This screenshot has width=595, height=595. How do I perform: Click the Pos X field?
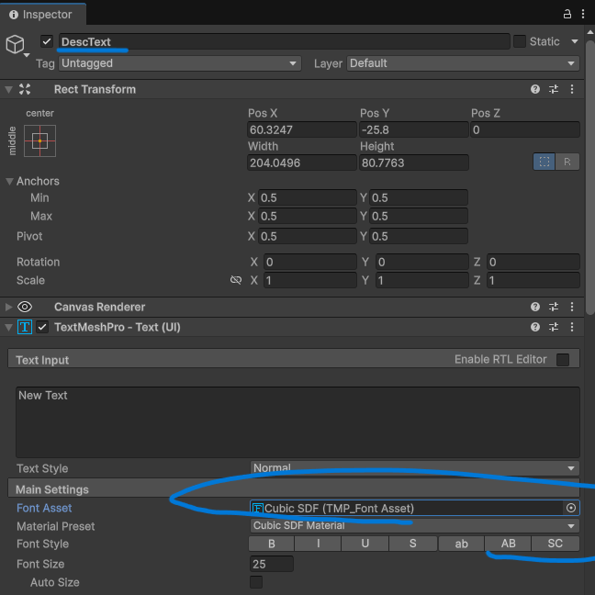pos(302,129)
